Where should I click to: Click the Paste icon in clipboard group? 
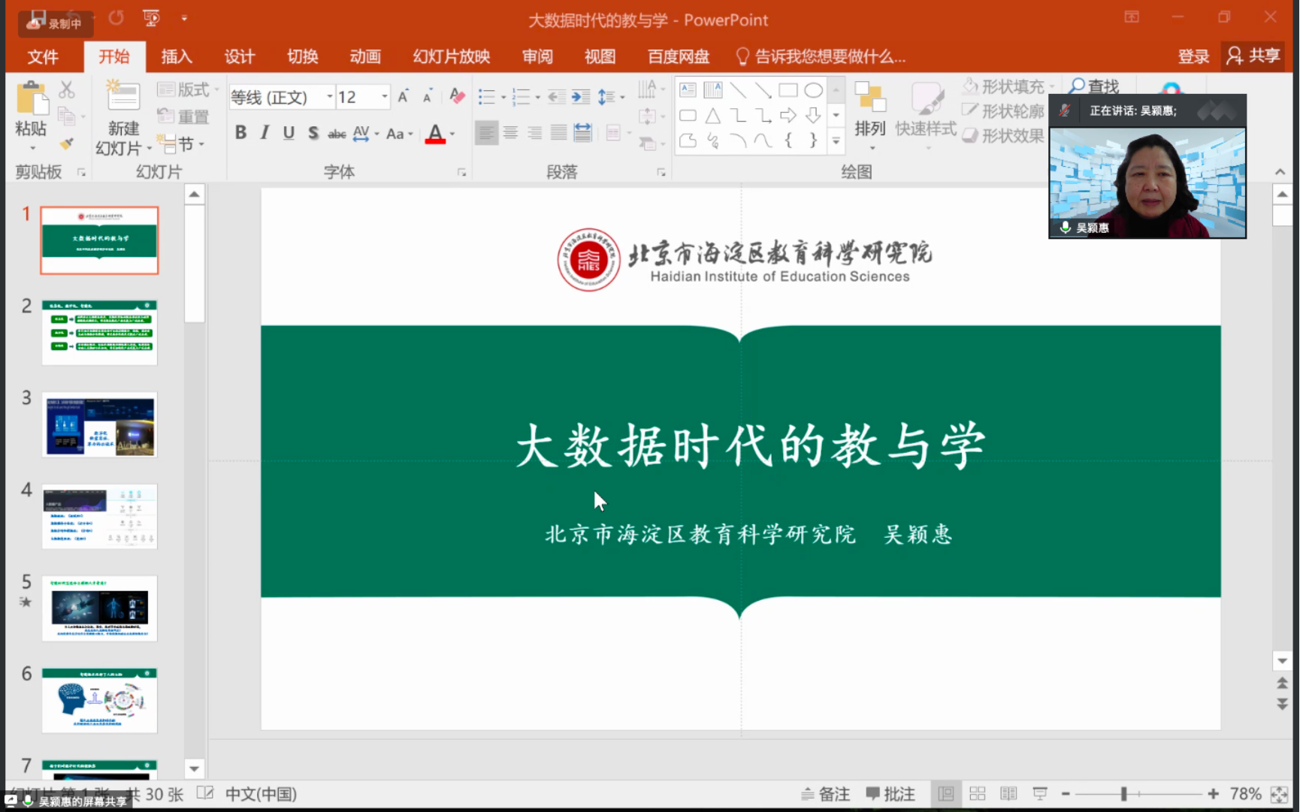(x=31, y=101)
